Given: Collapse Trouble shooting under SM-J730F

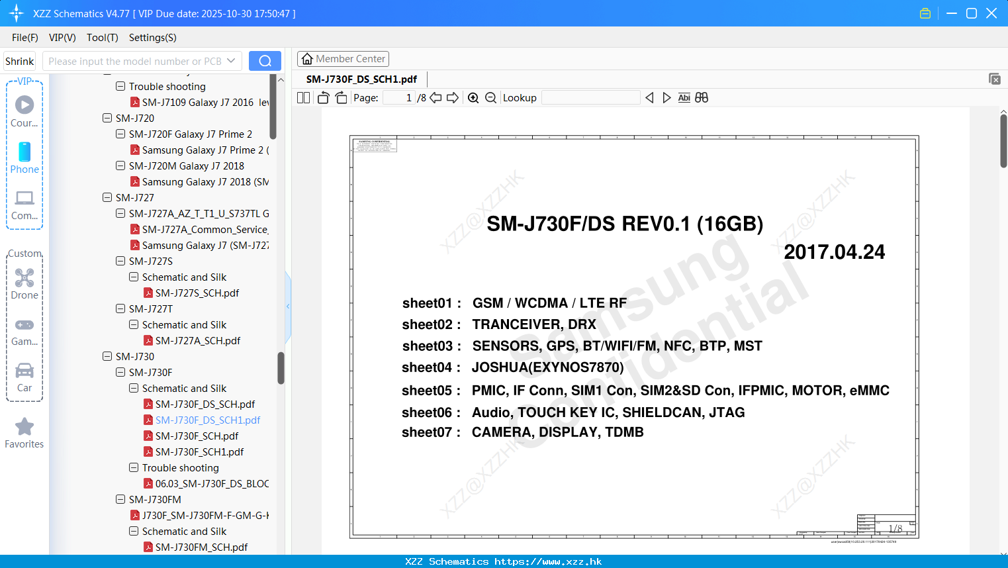Looking at the screenshot, I should (134, 467).
